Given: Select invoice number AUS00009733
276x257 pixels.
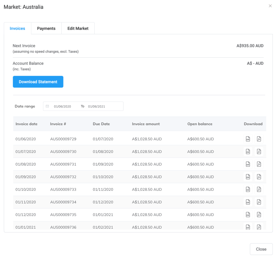Looking at the screenshot, I should [63, 189].
